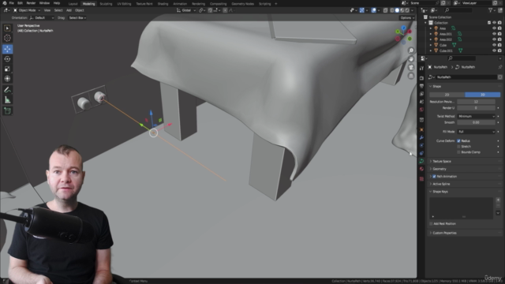The height and width of the screenshot is (284, 505).
Task: Hide Area.001 in viewport
Action: [494, 34]
